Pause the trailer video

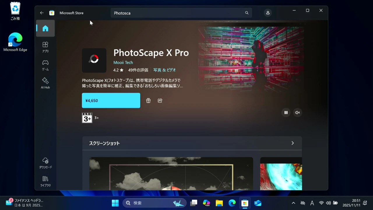click(286, 113)
